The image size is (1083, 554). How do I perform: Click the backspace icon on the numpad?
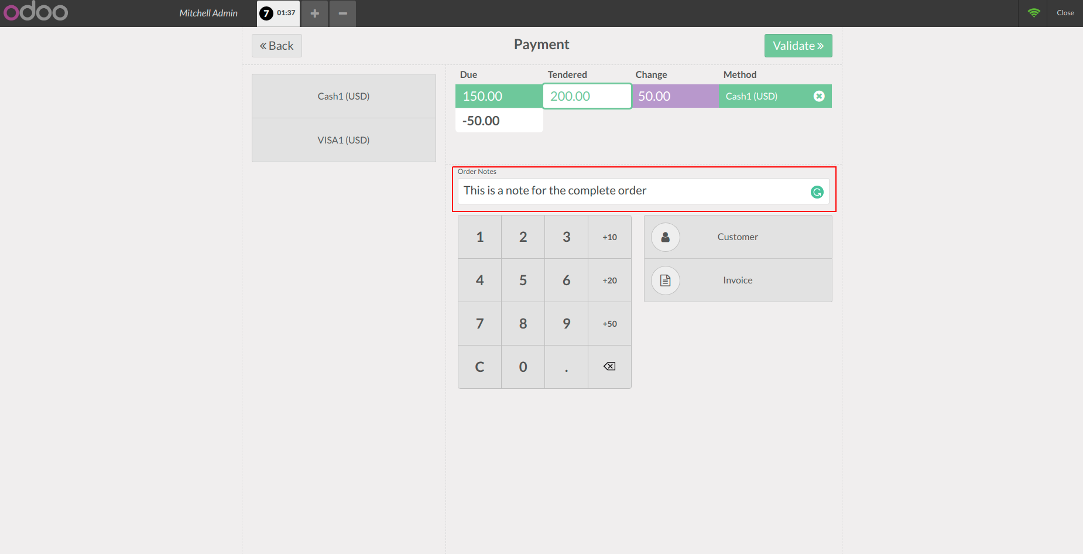point(609,367)
